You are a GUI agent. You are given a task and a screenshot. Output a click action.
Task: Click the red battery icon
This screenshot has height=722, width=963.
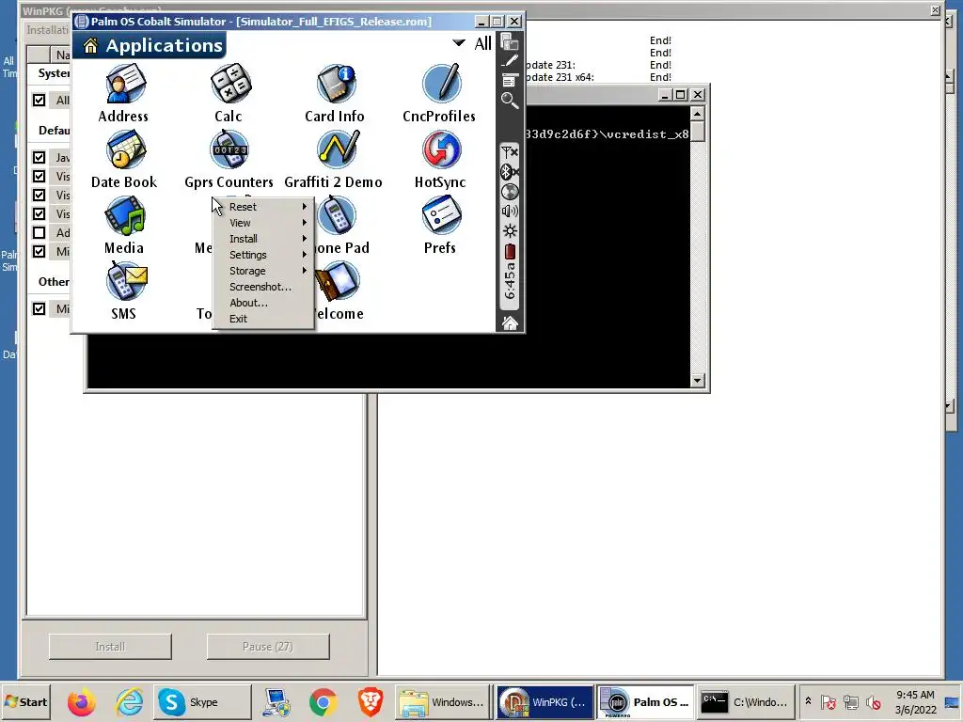click(510, 252)
